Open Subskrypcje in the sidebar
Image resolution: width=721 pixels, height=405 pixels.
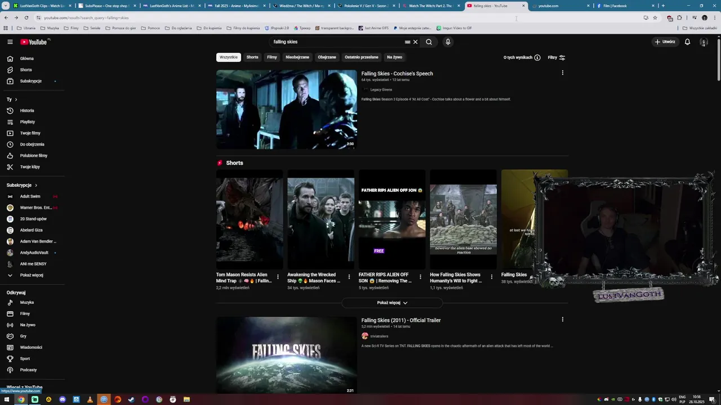pyautogui.click(x=32, y=81)
